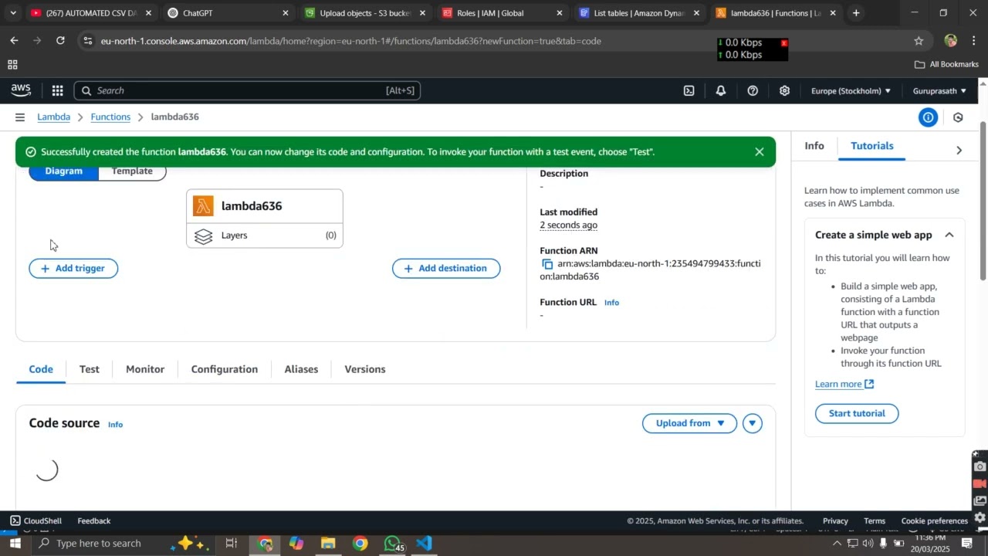Expand the right help panel tabs arrow

point(959,151)
